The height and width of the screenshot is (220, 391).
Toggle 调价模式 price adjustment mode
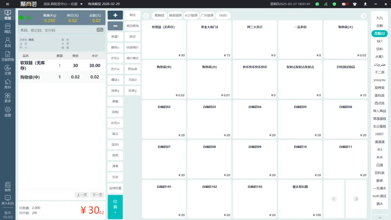pyautogui.click(x=133, y=58)
